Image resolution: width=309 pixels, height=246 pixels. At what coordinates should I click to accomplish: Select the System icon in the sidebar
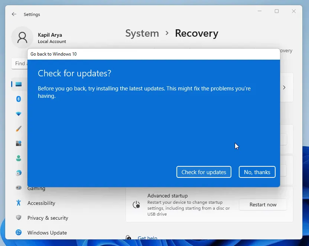pos(19,84)
